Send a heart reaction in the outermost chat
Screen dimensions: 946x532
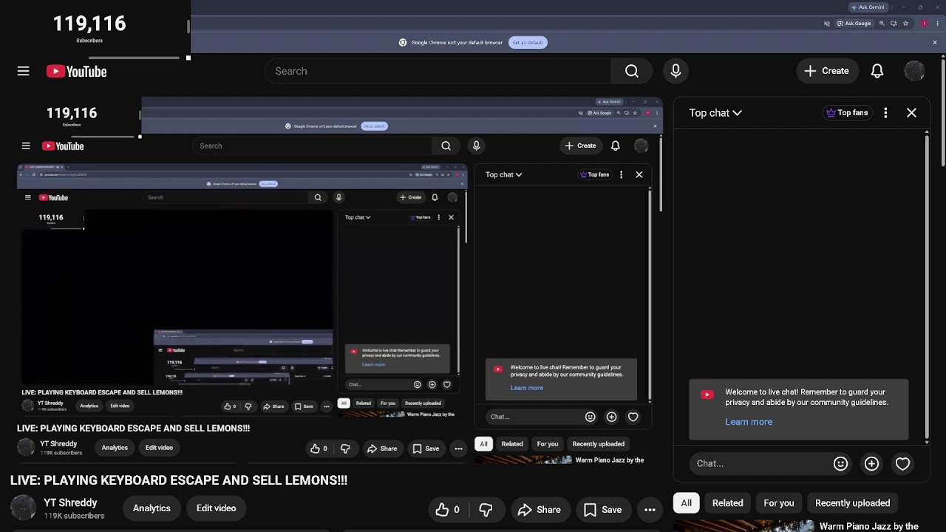(x=902, y=463)
